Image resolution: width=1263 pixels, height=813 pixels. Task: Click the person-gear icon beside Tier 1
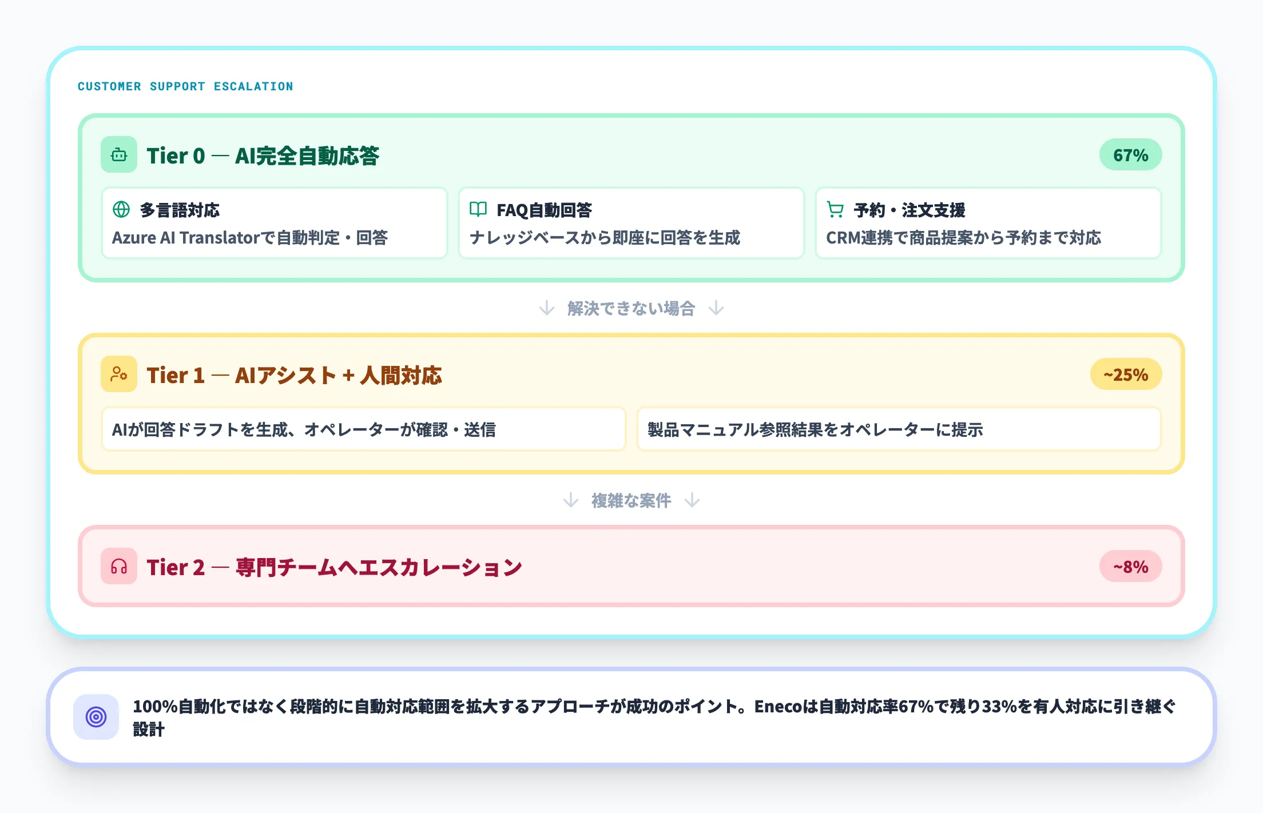[x=118, y=375]
